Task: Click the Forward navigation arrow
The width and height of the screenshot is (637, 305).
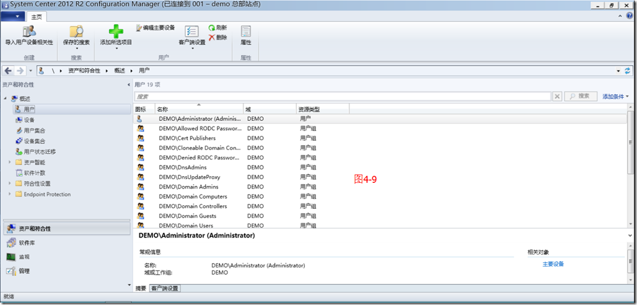Action: click(x=20, y=70)
